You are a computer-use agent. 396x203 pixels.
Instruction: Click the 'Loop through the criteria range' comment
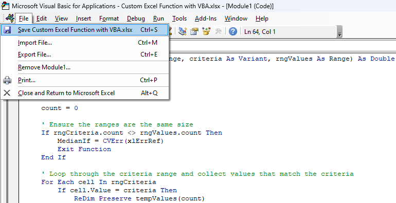(x=197, y=174)
